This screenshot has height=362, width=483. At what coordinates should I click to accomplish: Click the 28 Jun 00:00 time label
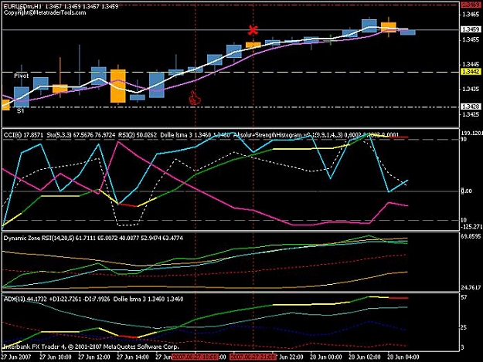point(326,357)
